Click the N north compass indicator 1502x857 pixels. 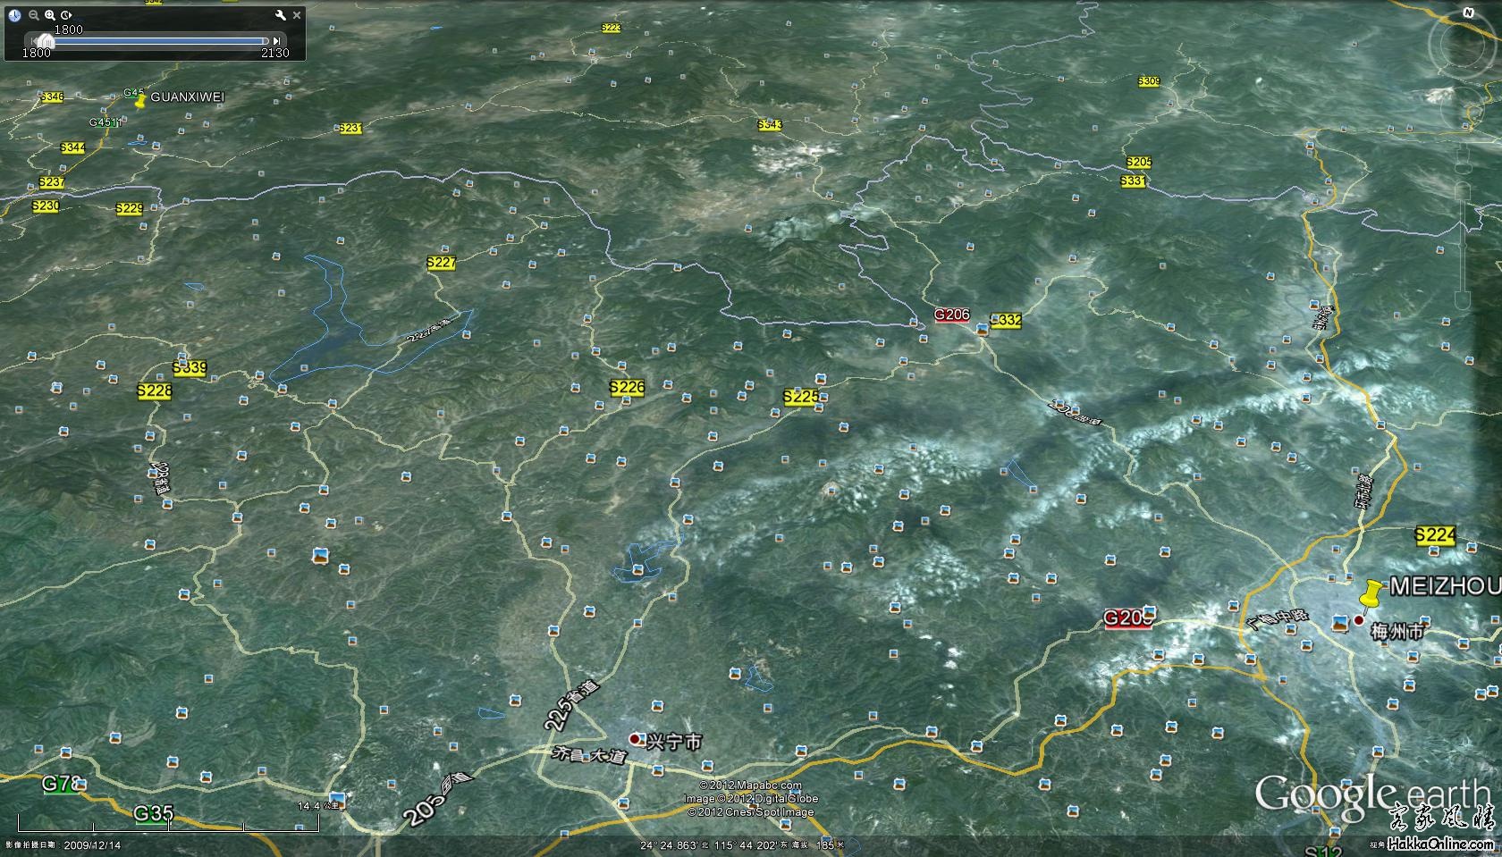tap(1468, 13)
